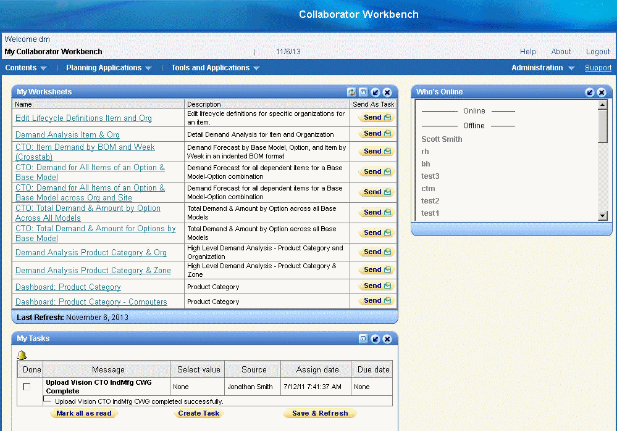Image resolution: width=617 pixels, height=431 pixels.
Task: Send CTO Total Demand by Base Model as task
Action: pyautogui.click(x=377, y=232)
